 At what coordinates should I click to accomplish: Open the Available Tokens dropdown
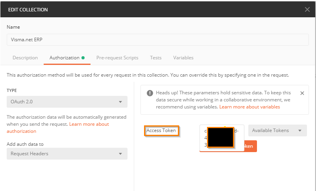coord(277,130)
